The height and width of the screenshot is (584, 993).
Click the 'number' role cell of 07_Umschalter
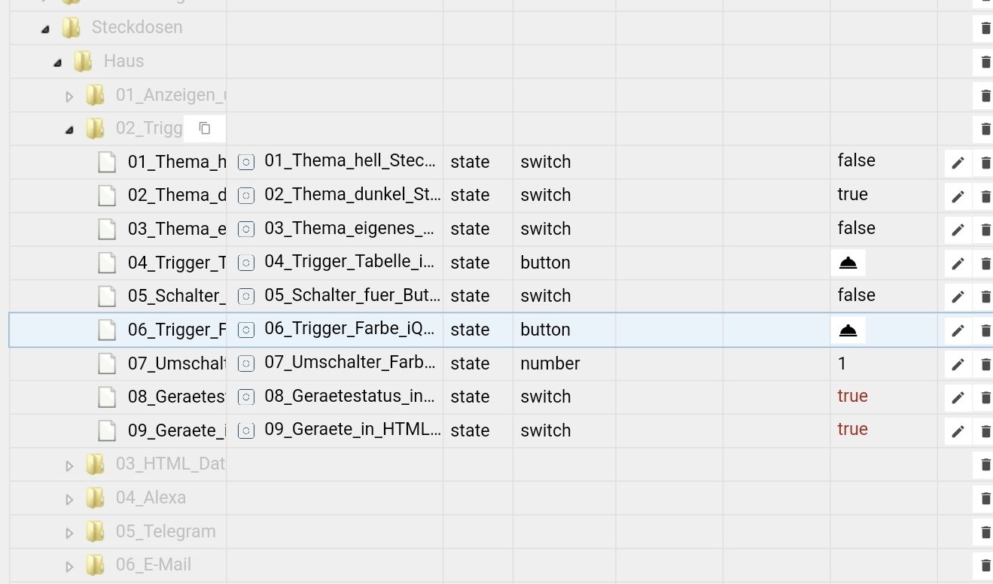(x=550, y=363)
